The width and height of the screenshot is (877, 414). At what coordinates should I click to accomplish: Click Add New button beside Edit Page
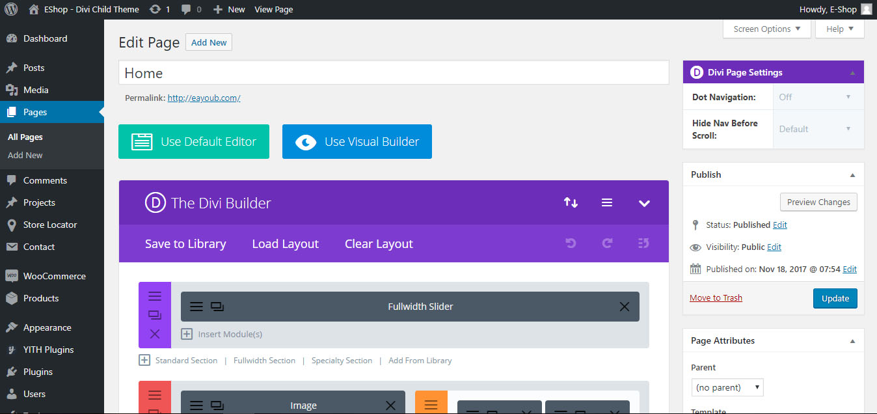pos(209,42)
